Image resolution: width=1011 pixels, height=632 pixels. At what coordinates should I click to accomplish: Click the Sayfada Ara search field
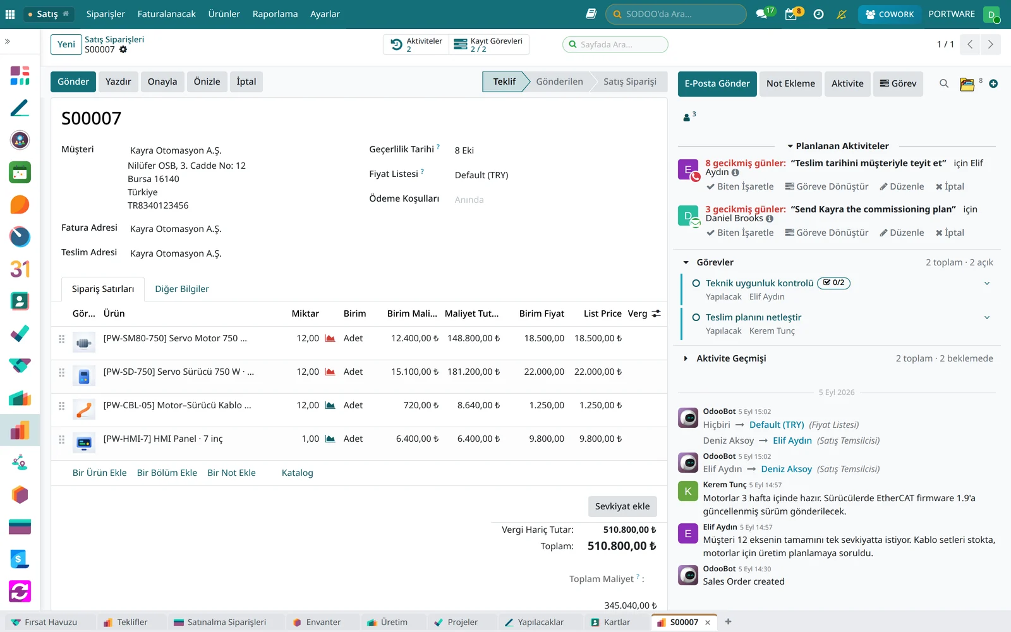click(x=615, y=44)
